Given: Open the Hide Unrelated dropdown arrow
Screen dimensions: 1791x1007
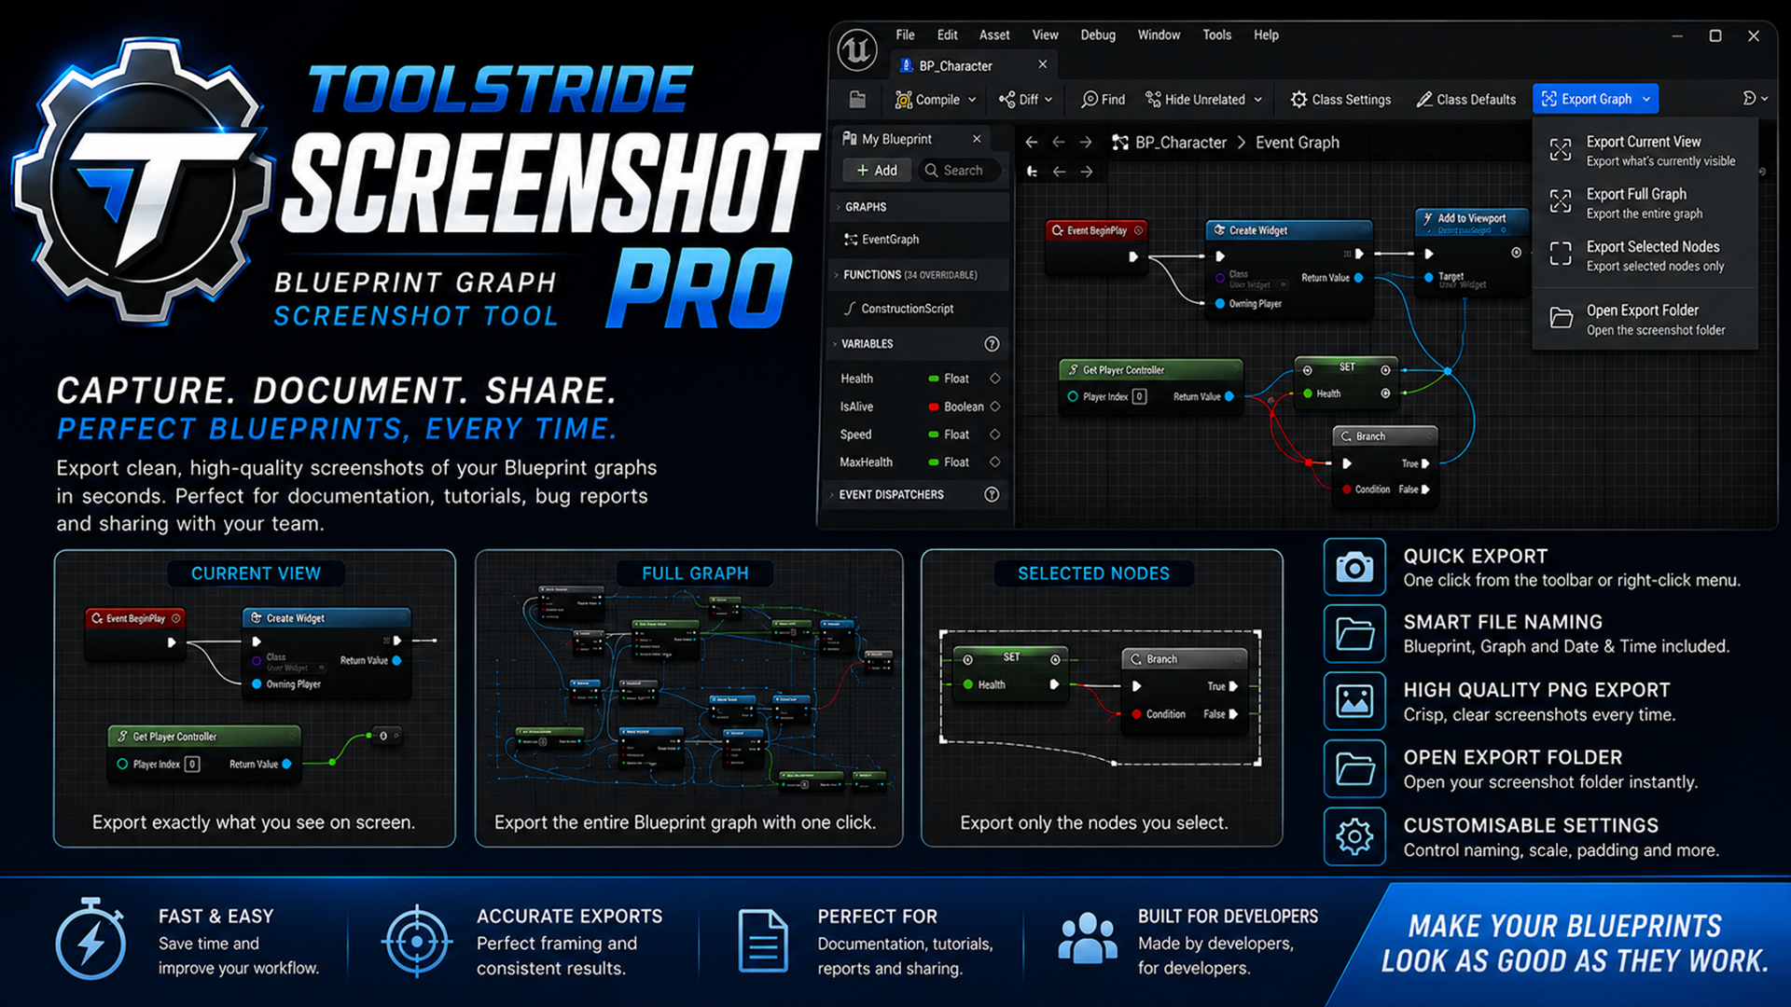Looking at the screenshot, I should pos(1258,100).
